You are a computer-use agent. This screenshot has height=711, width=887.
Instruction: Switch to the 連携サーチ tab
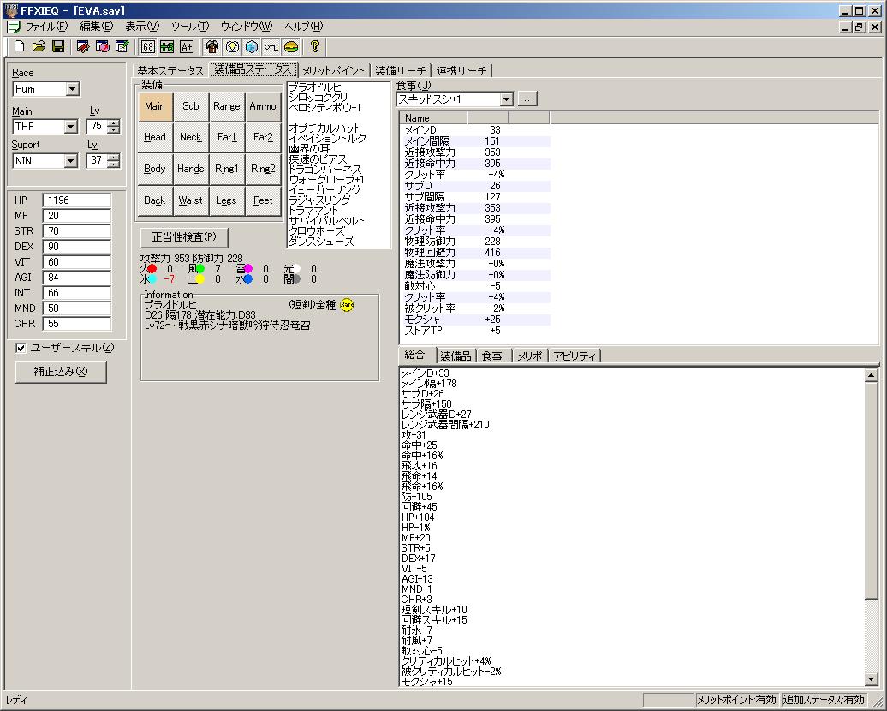(x=461, y=71)
